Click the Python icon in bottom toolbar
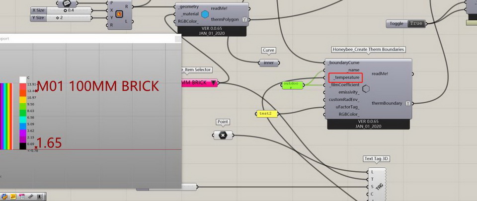The image size is (477, 201). click(4, 197)
